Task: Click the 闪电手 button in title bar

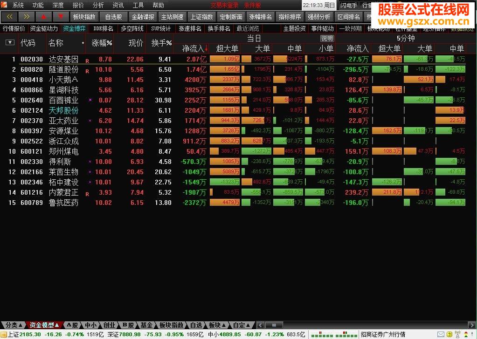Action: [x=349, y=5]
